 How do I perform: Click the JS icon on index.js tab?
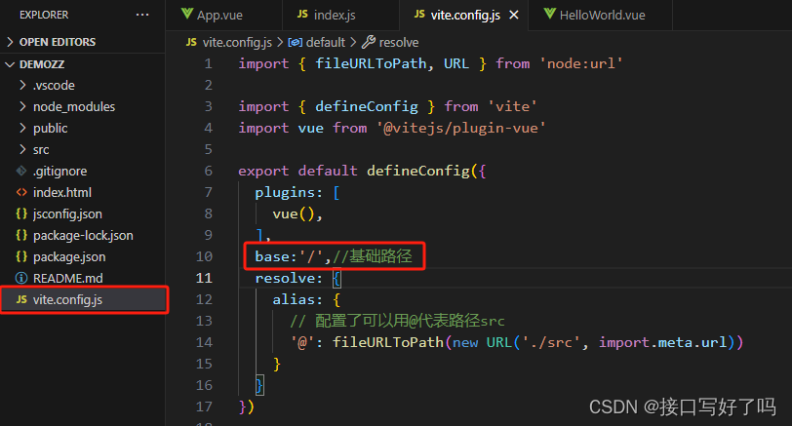[302, 14]
